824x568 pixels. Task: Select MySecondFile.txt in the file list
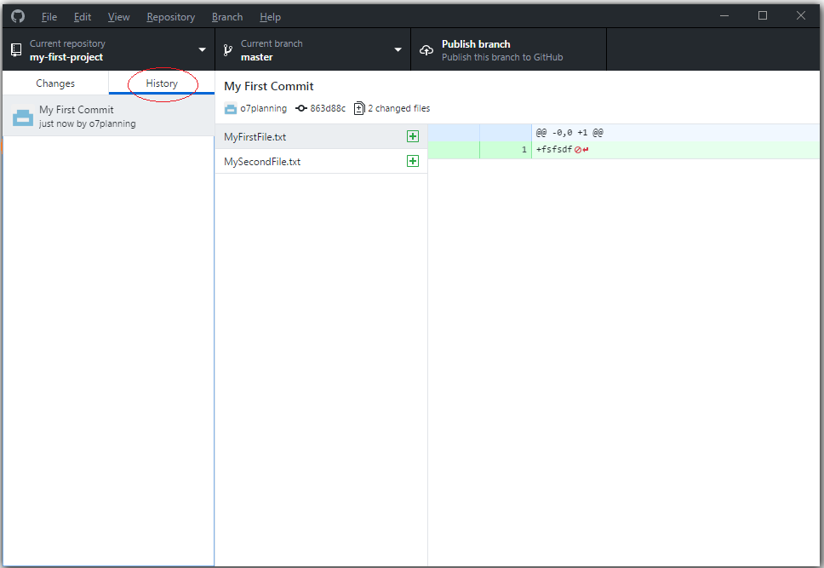point(321,162)
